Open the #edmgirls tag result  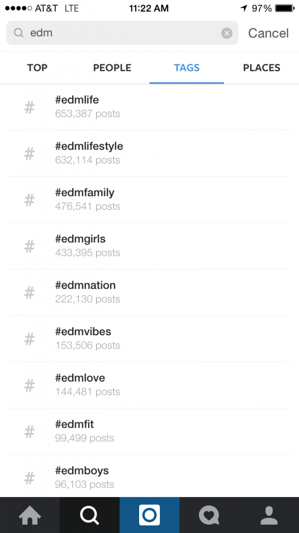[149, 246]
